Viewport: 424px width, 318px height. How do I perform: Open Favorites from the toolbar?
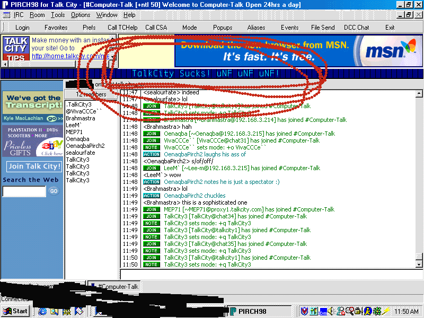click(56, 28)
